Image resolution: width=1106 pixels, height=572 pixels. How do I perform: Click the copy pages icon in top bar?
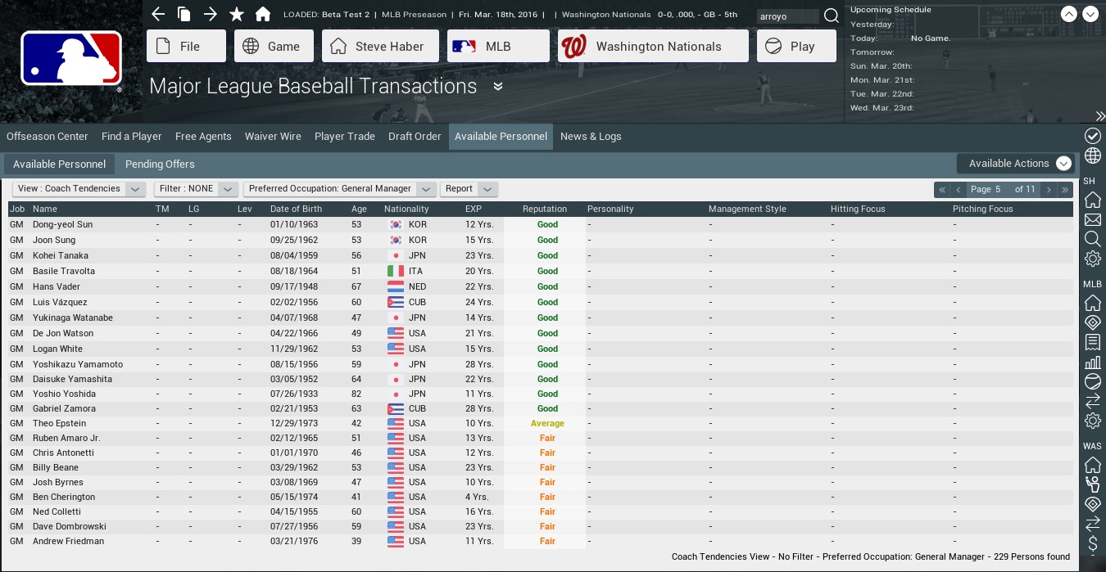coord(184,14)
